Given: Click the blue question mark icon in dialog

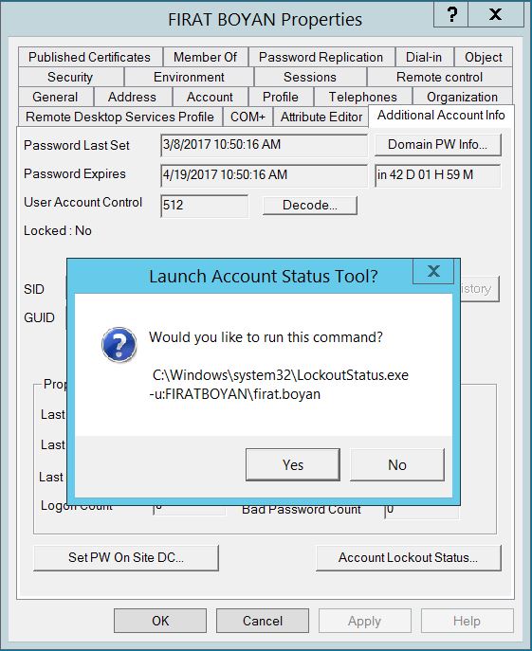Looking at the screenshot, I should [x=119, y=344].
